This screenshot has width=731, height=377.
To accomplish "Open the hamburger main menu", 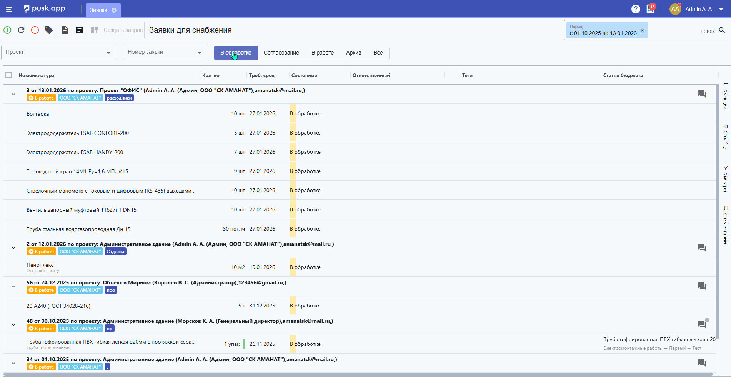I will 9,9.
